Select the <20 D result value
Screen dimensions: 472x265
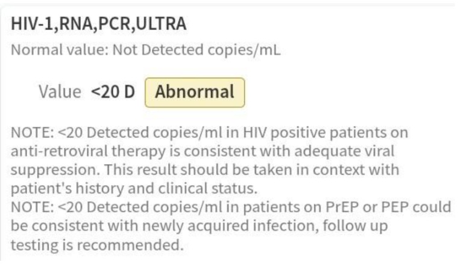click(x=113, y=93)
